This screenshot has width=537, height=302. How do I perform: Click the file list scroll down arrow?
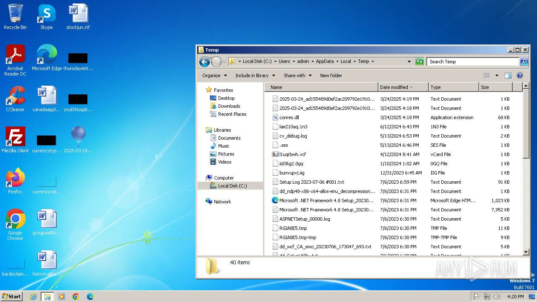(526, 252)
